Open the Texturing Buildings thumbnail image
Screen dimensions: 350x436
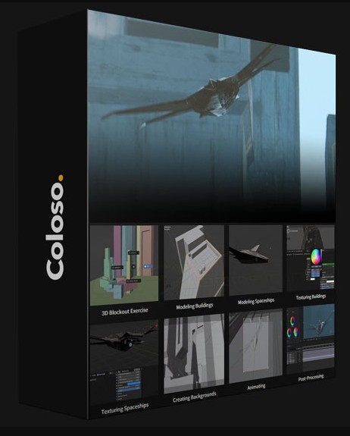(x=311, y=259)
